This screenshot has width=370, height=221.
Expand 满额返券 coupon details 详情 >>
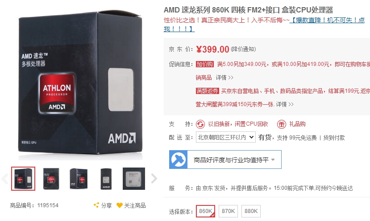[x=285, y=104]
